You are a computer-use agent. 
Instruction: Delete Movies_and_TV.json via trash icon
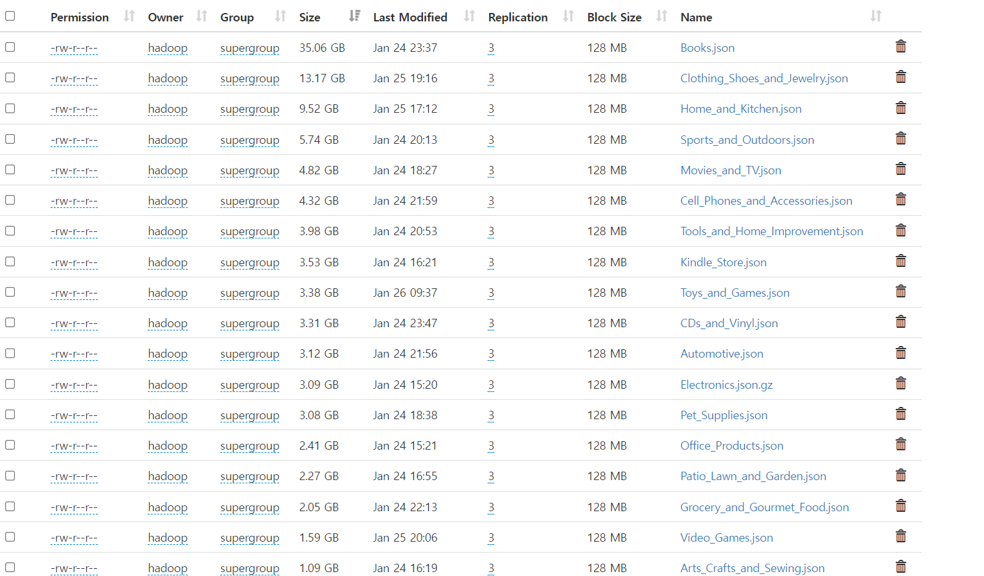click(x=901, y=168)
